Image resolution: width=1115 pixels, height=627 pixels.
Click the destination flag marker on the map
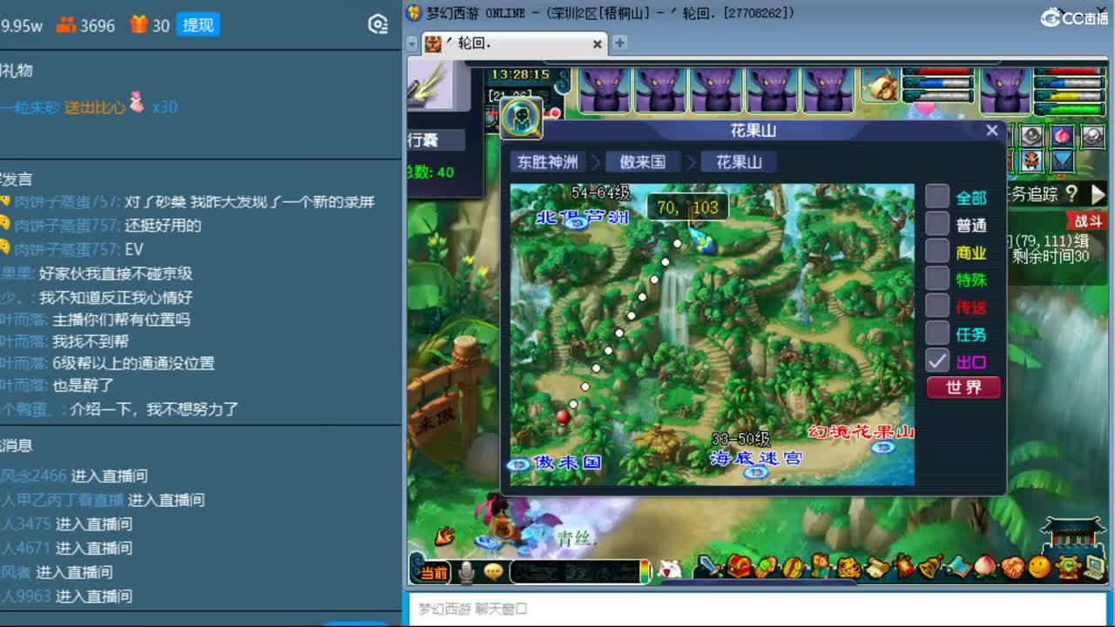(x=703, y=239)
